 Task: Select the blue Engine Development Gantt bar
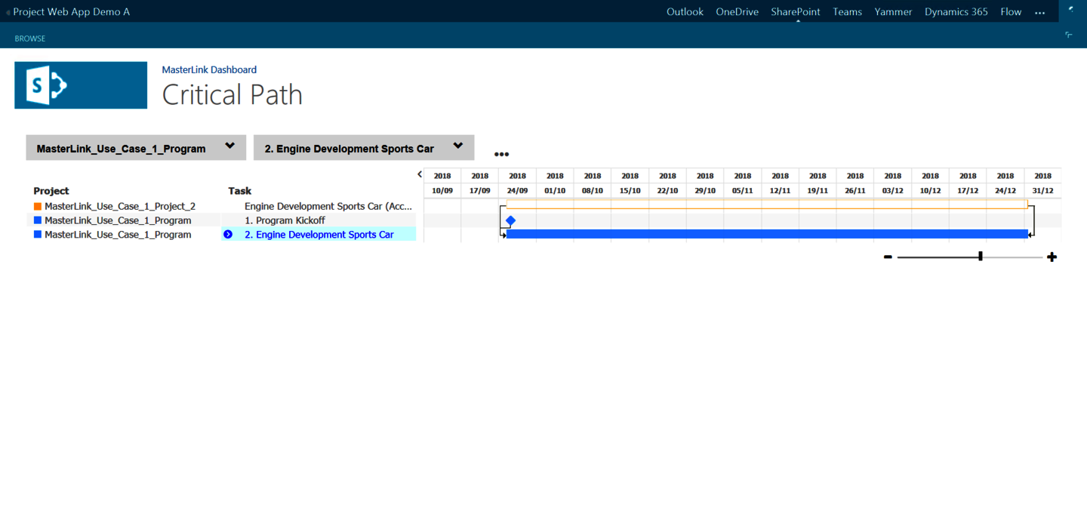coord(767,234)
